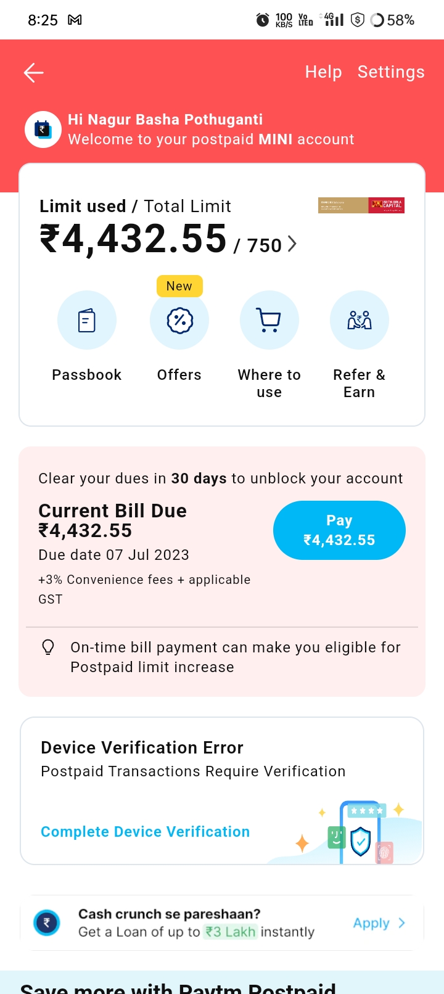This screenshot has width=444, height=994.
Task: Tap the Where to use cart icon
Action: click(269, 321)
